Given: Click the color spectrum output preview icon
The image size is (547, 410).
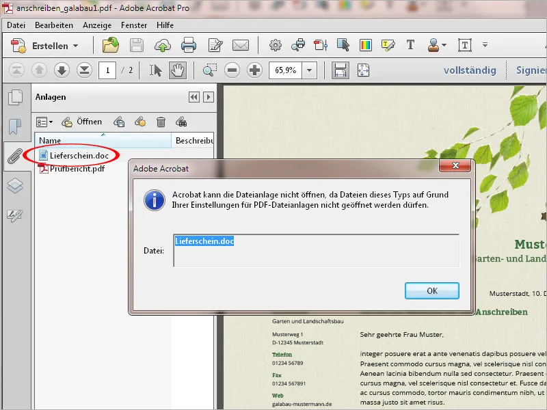Looking at the screenshot, I should [x=366, y=45].
